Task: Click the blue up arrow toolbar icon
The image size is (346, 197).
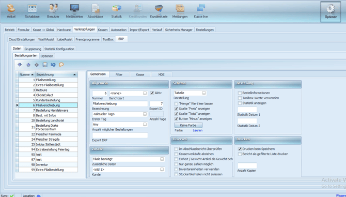Action: (28, 65)
